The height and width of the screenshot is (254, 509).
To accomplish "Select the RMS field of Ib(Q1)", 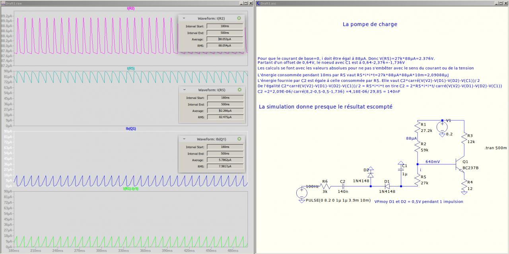I will click(x=225, y=166).
